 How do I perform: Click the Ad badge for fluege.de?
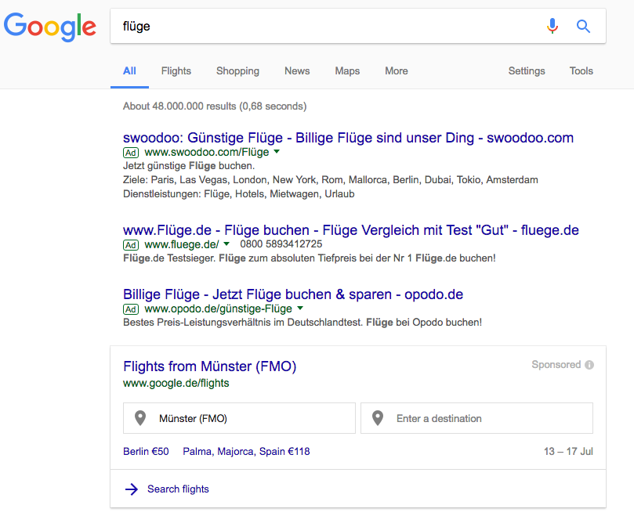tap(131, 245)
